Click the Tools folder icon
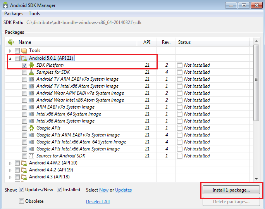This screenshot has height=209, width=265. 24,50
